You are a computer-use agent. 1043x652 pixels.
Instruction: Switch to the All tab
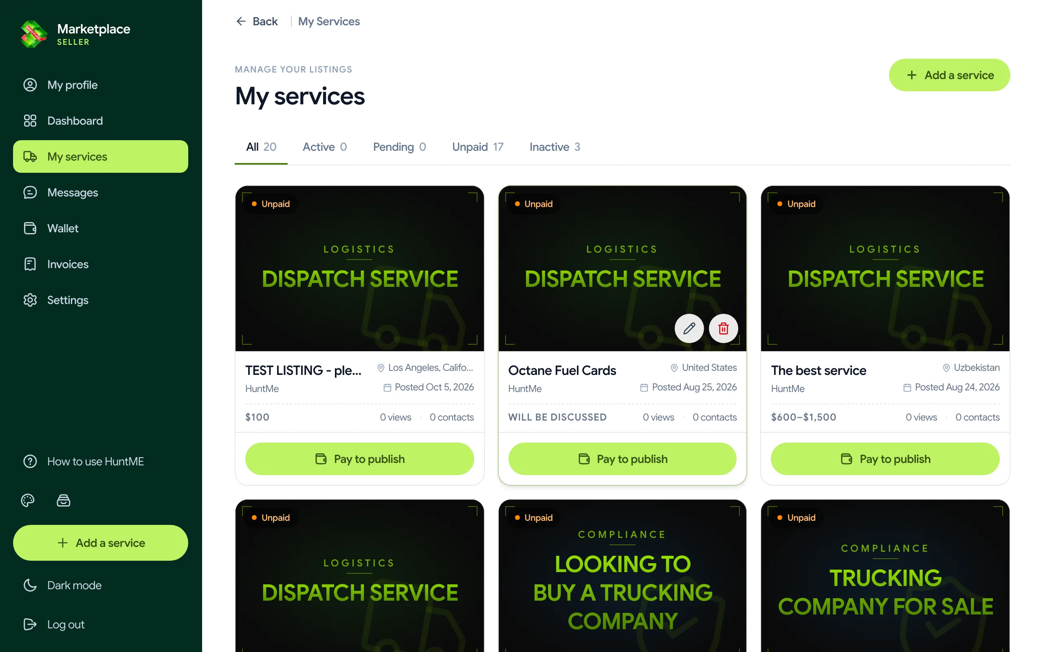pos(261,147)
